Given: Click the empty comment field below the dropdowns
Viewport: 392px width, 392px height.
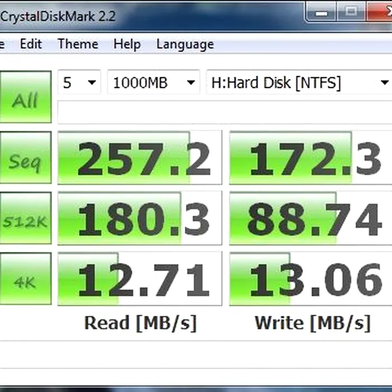Looking at the screenshot, I should 225,112.
